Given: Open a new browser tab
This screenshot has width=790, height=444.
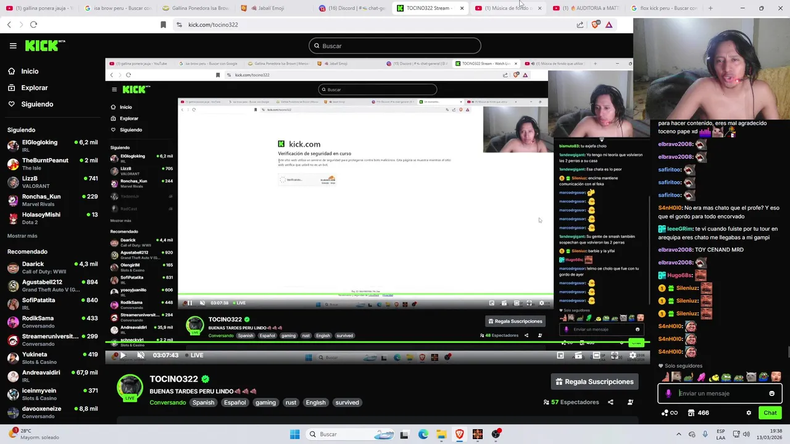Looking at the screenshot, I should (710, 8).
